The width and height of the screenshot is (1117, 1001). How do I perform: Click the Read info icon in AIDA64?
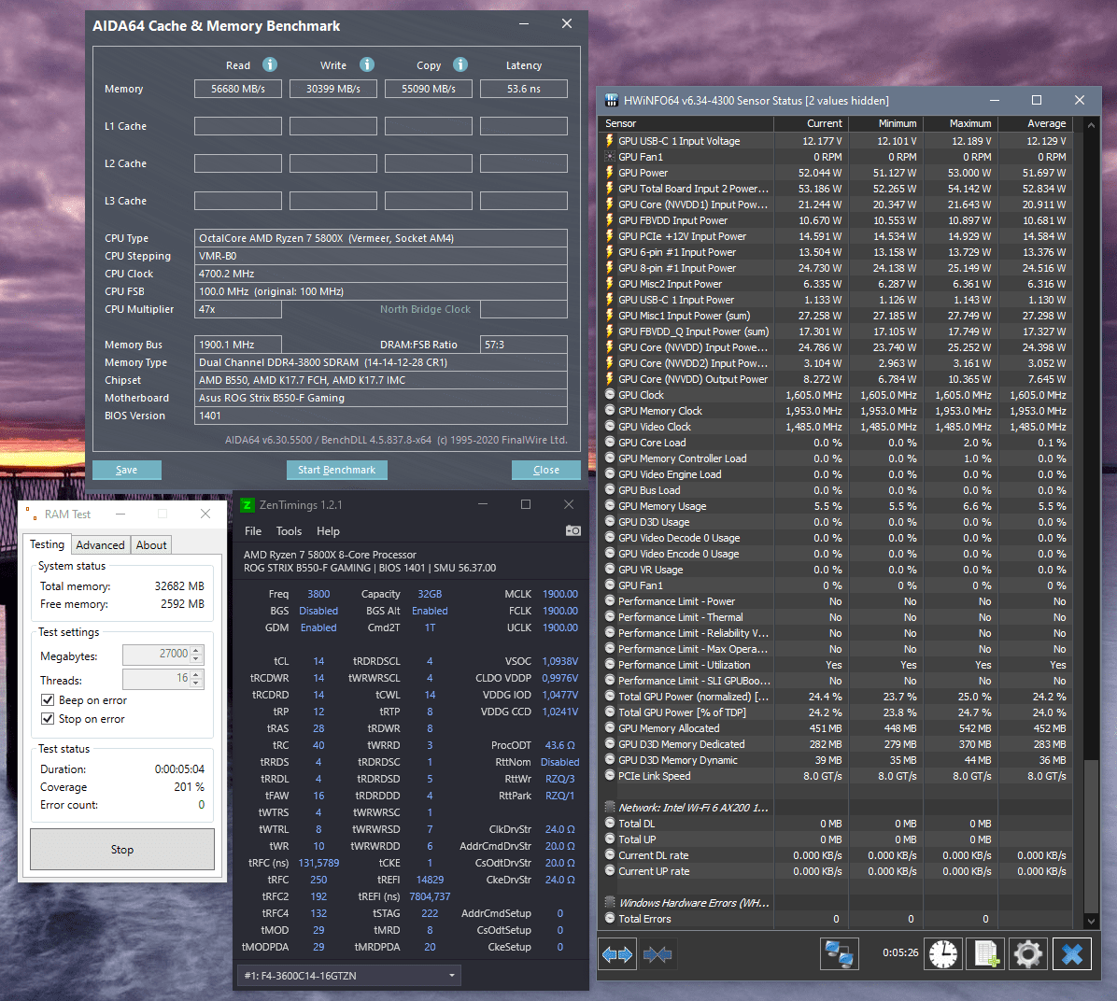point(269,64)
